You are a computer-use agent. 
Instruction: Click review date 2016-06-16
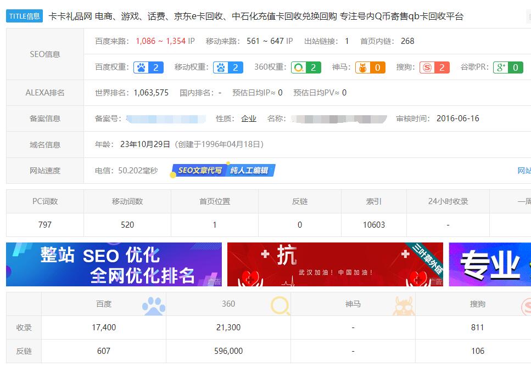pos(458,118)
